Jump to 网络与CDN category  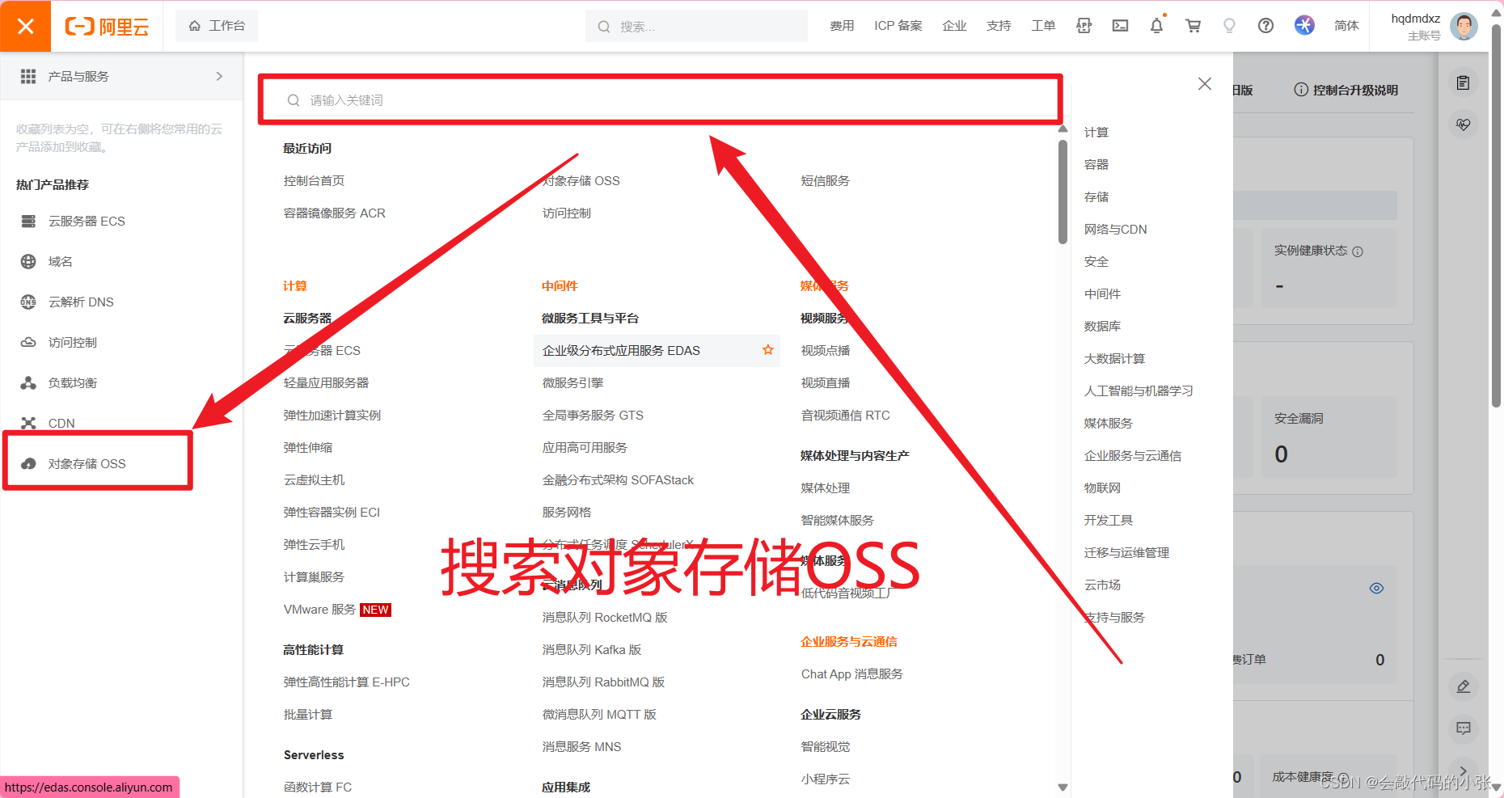1115,230
